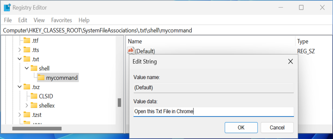
Task: Cancel the Edit String dialog
Action: click(x=277, y=127)
